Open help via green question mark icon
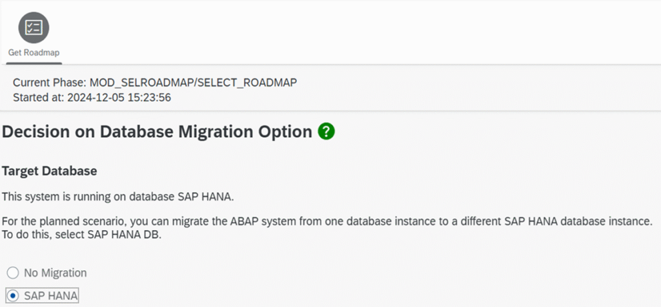Screen dimensions: 661x307 pyautogui.click(x=327, y=132)
